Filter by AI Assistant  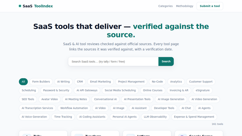[x=139, y=108]
